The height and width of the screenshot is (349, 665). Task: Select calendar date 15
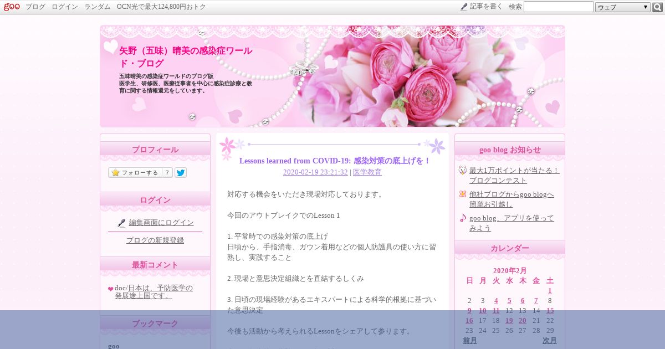click(550, 311)
